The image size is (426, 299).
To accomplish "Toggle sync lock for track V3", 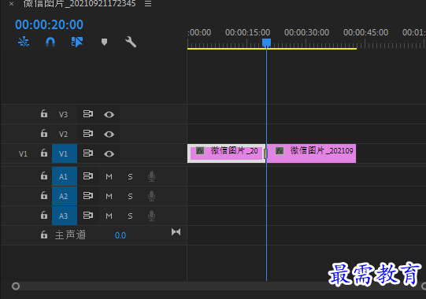I will click(87, 114).
